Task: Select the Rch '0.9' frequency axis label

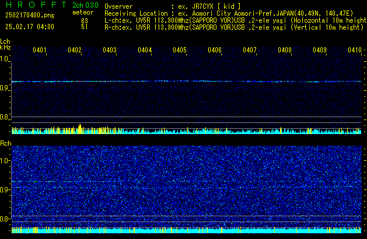Action: [4, 189]
